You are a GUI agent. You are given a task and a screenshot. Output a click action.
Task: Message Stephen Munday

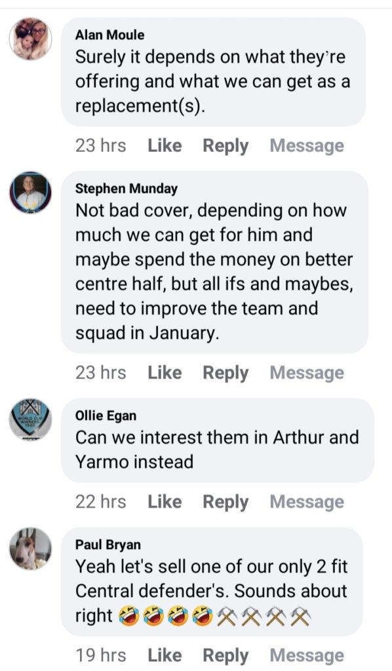307,373
